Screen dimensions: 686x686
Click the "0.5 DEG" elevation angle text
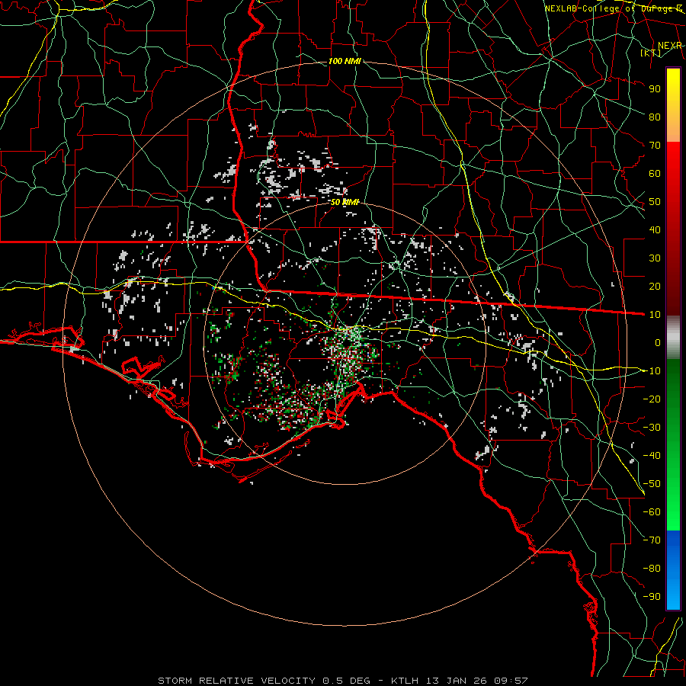pos(346,681)
